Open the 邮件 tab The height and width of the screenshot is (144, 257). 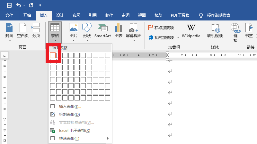click(109, 15)
